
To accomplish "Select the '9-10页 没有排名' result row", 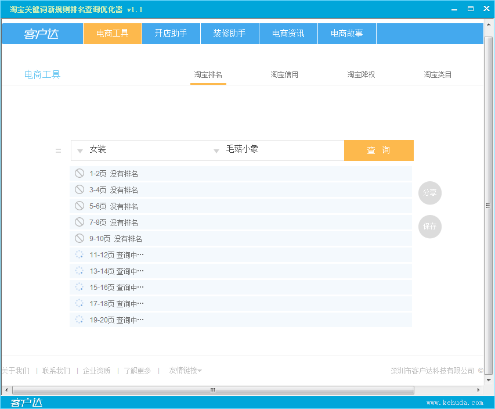I will (x=241, y=239).
